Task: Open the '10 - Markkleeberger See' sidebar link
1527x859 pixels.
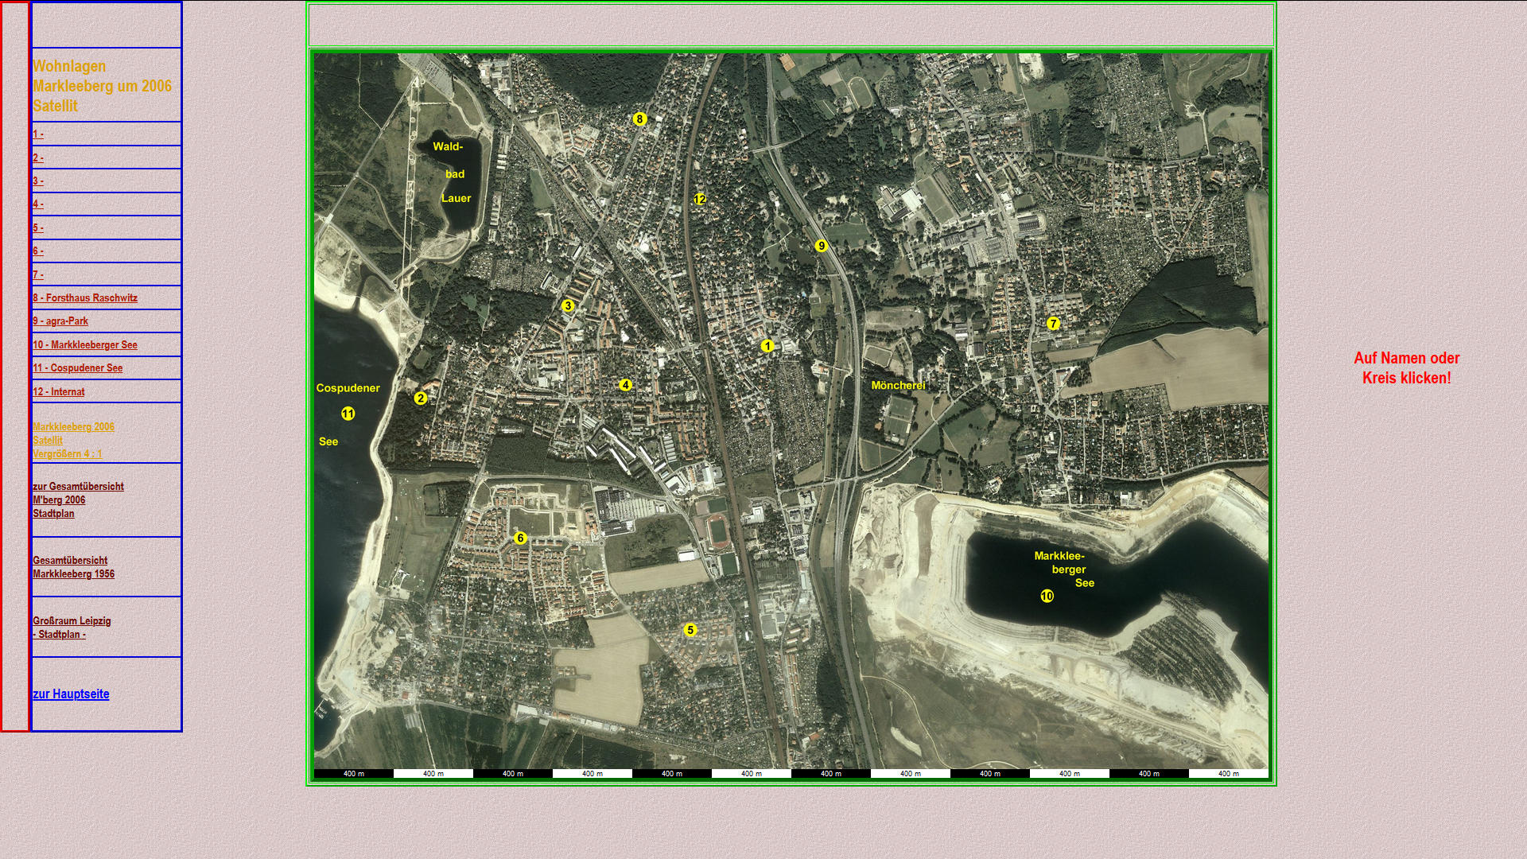Action: pos(85,345)
